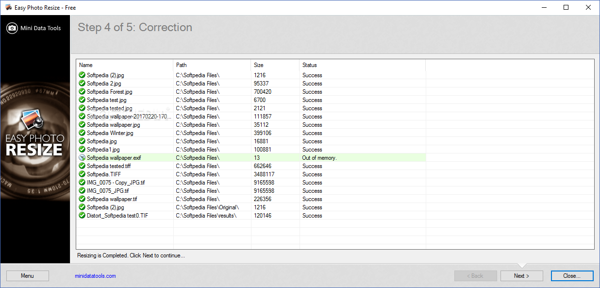
Task: Click the Close... button
Action: (572, 276)
